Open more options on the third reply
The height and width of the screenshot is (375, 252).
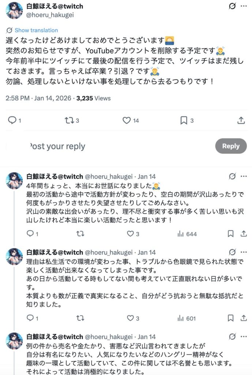click(244, 337)
